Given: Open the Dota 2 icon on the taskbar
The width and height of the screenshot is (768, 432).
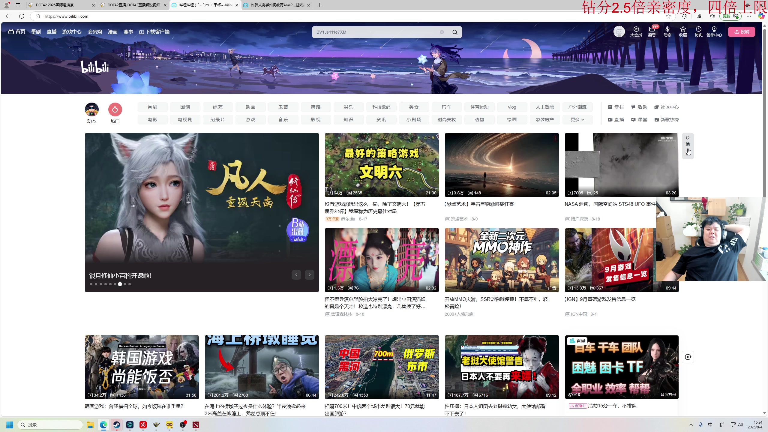Looking at the screenshot, I should pyautogui.click(x=196, y=425).
